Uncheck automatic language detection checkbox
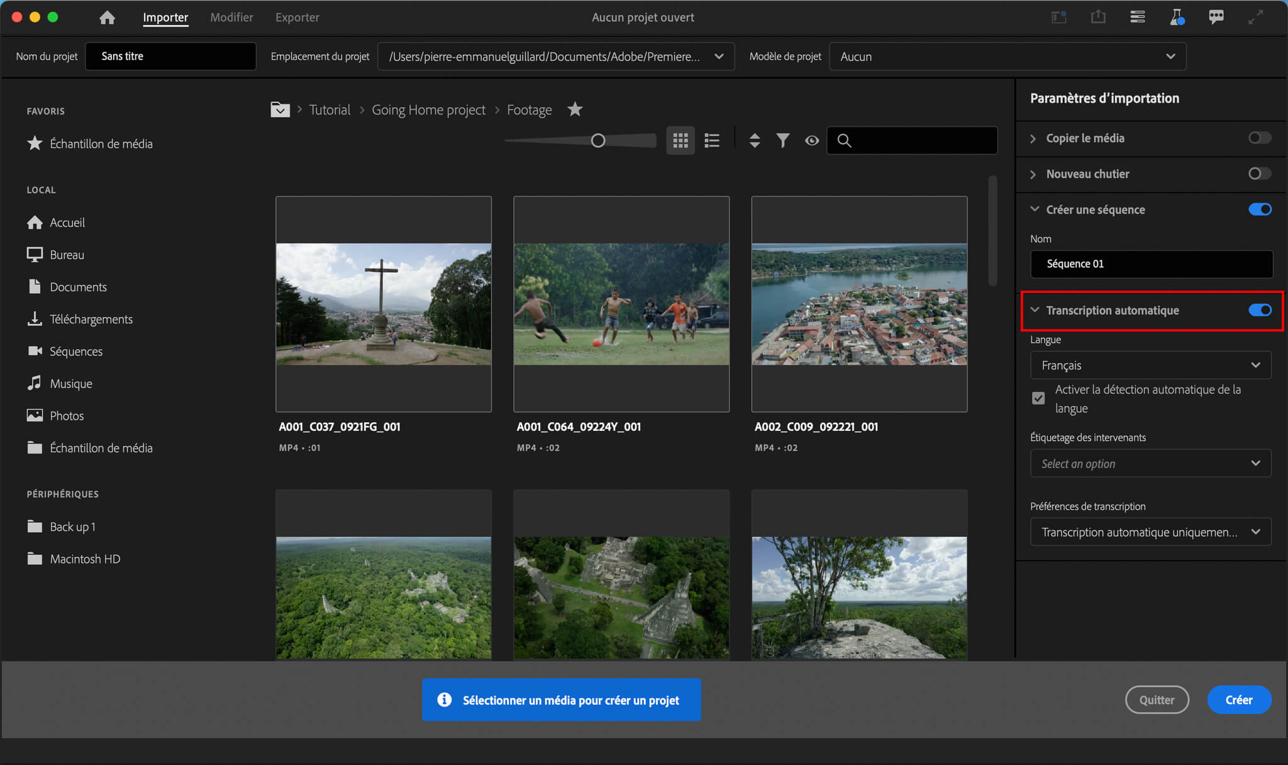The height and width of the screenshot is (765, 1288). click(1038, 398)
